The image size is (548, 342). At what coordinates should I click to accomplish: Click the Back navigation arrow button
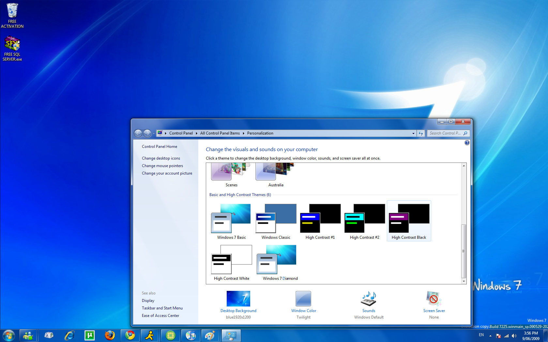138,133
